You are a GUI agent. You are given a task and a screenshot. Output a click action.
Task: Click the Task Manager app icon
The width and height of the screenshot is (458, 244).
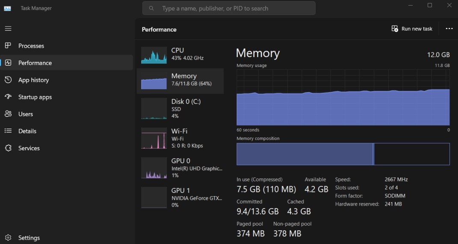7,9
